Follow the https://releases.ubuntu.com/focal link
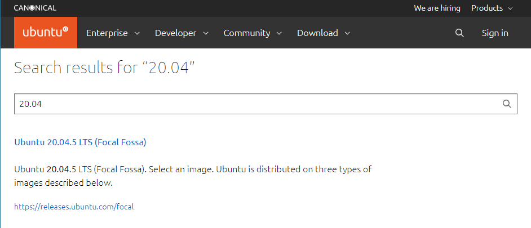This screenshot has height=228, width=531. coord(74,207)
